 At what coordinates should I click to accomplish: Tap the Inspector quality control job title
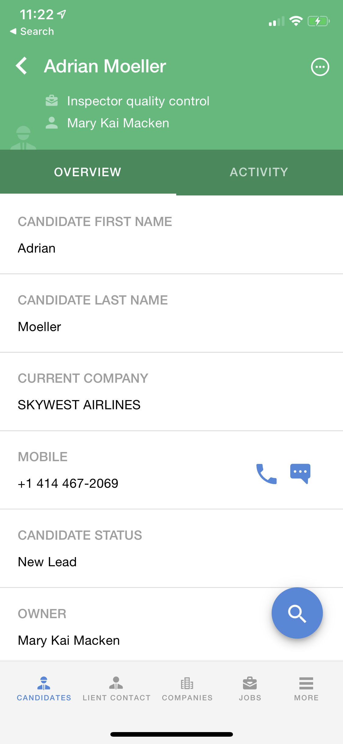pos(138,101)
